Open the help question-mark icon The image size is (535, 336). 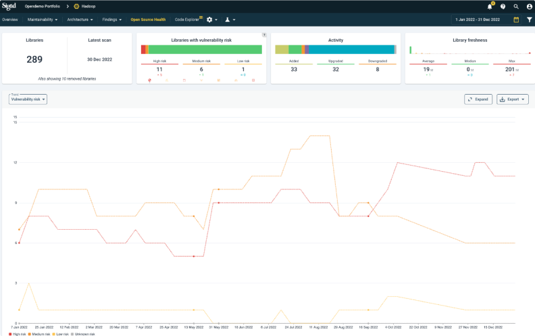503,7
